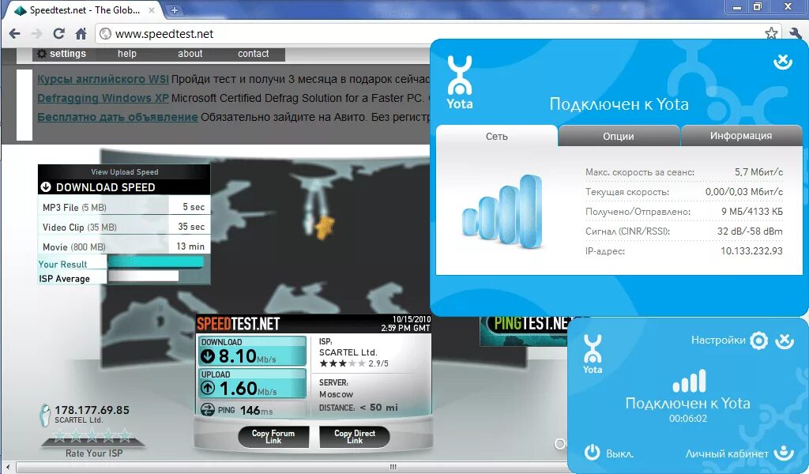Select the Video Clip (35 MB) row

point(124,227)
